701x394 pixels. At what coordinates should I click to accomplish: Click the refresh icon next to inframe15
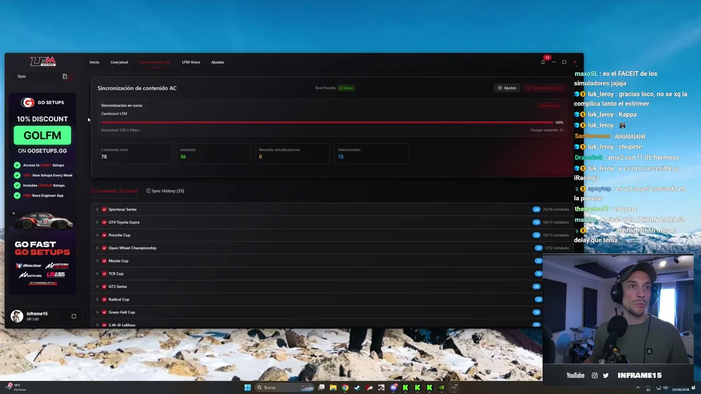pyautogui.click(x=74, y=316)
